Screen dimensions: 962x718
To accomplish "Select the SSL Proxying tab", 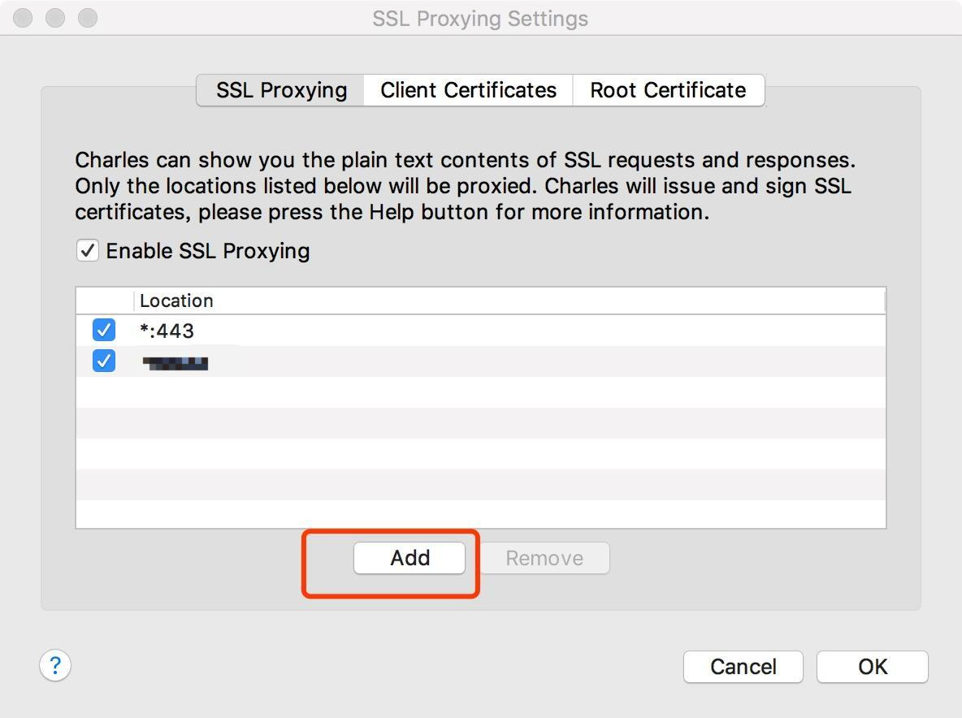I will [279, 90].
